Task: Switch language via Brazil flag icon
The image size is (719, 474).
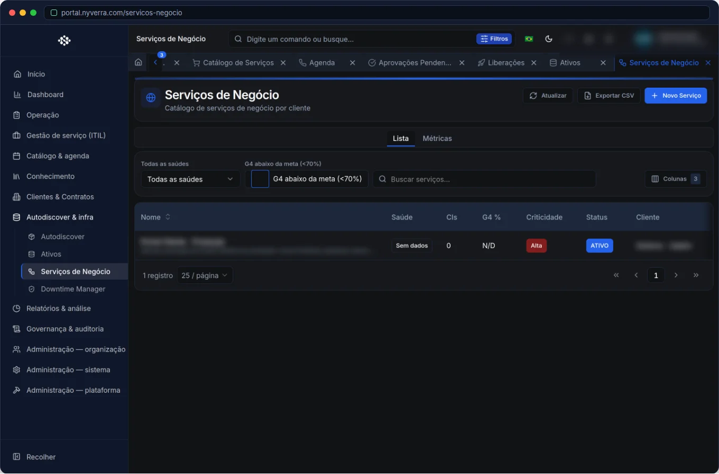Action: (529, 39)
